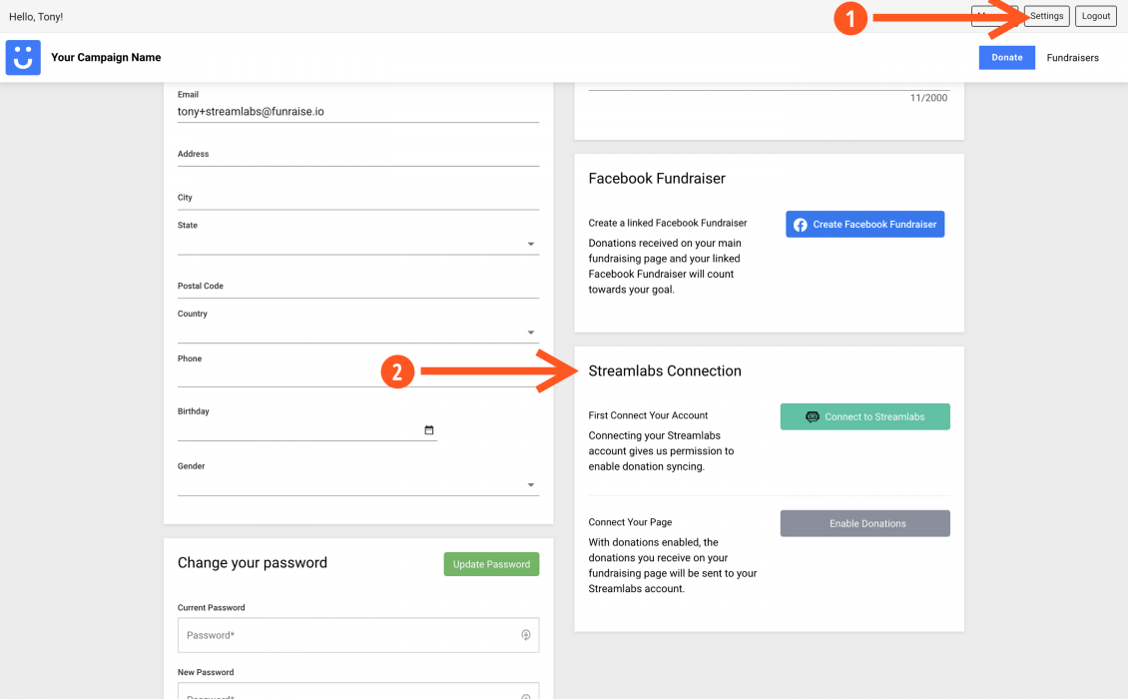Click the Enable Donations button
The height and width of the screenshot is (699, 1128).
click(x=864, y=522)
